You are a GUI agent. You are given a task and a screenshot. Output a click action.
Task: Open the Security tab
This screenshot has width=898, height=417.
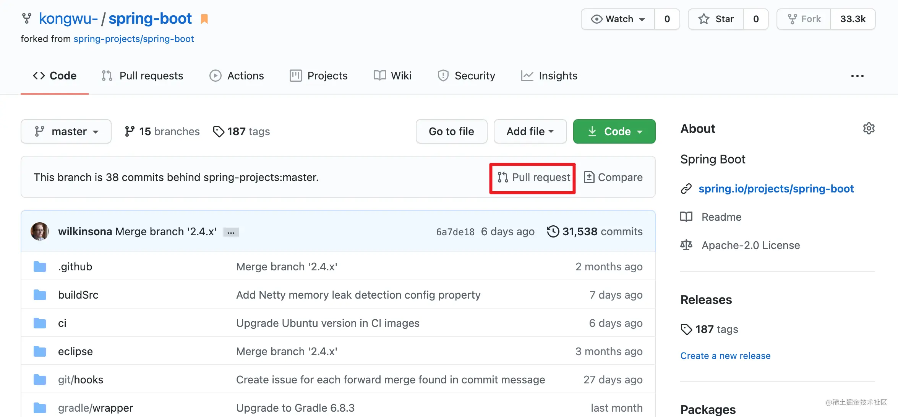click(466, 76)
